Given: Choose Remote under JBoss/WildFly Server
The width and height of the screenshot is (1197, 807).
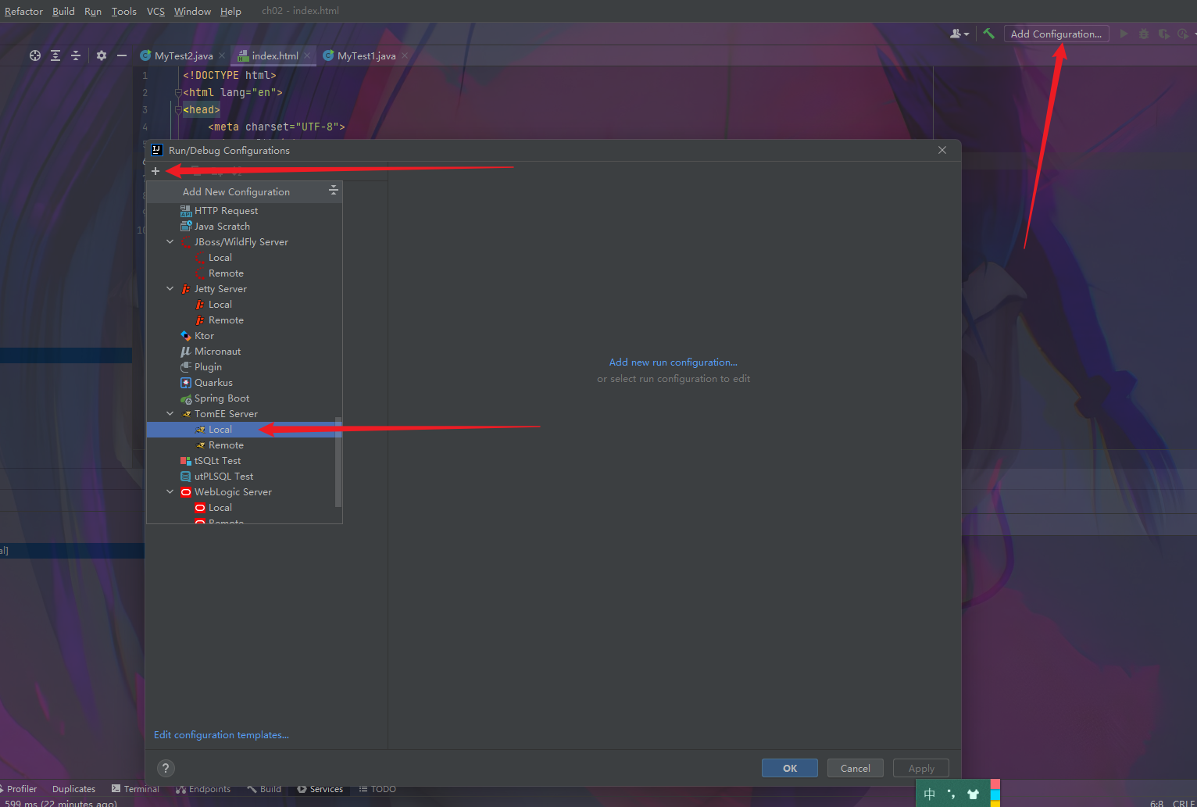Looking at the screenshot, I should (x=244, y=273).
